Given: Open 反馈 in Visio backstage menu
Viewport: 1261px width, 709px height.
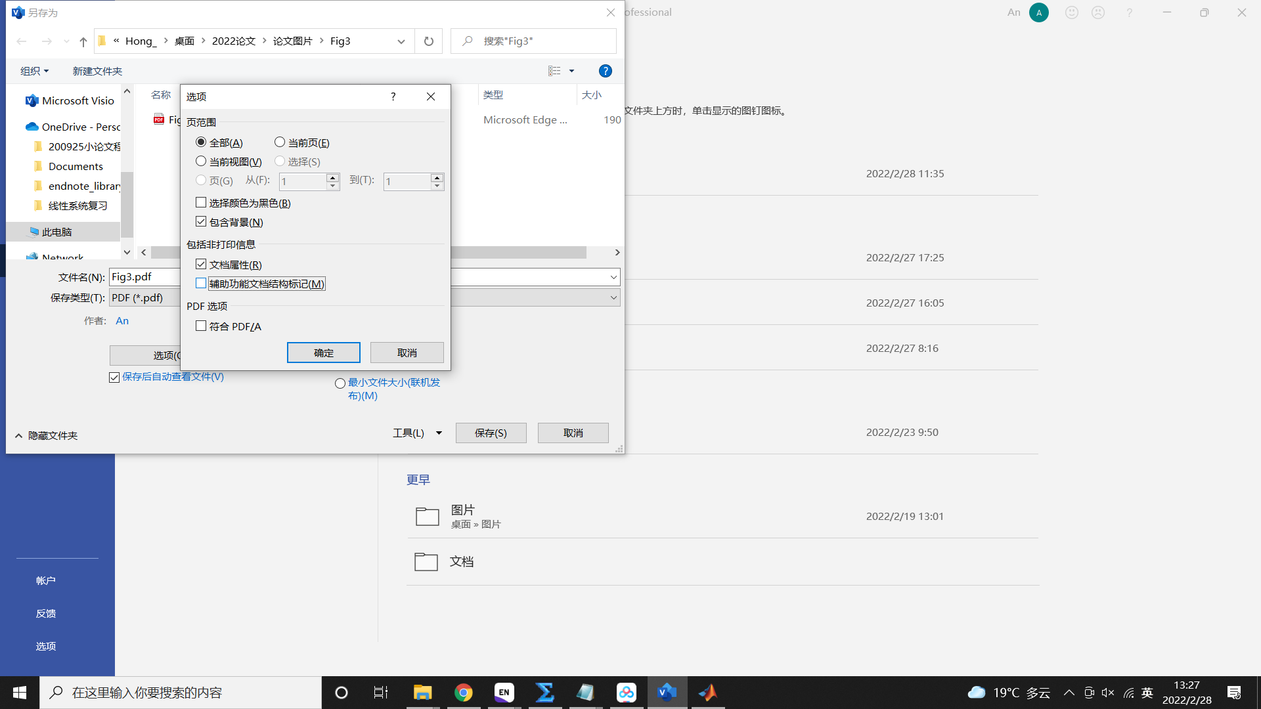Looking at the screenshot, I should click(x=46, y=614).
